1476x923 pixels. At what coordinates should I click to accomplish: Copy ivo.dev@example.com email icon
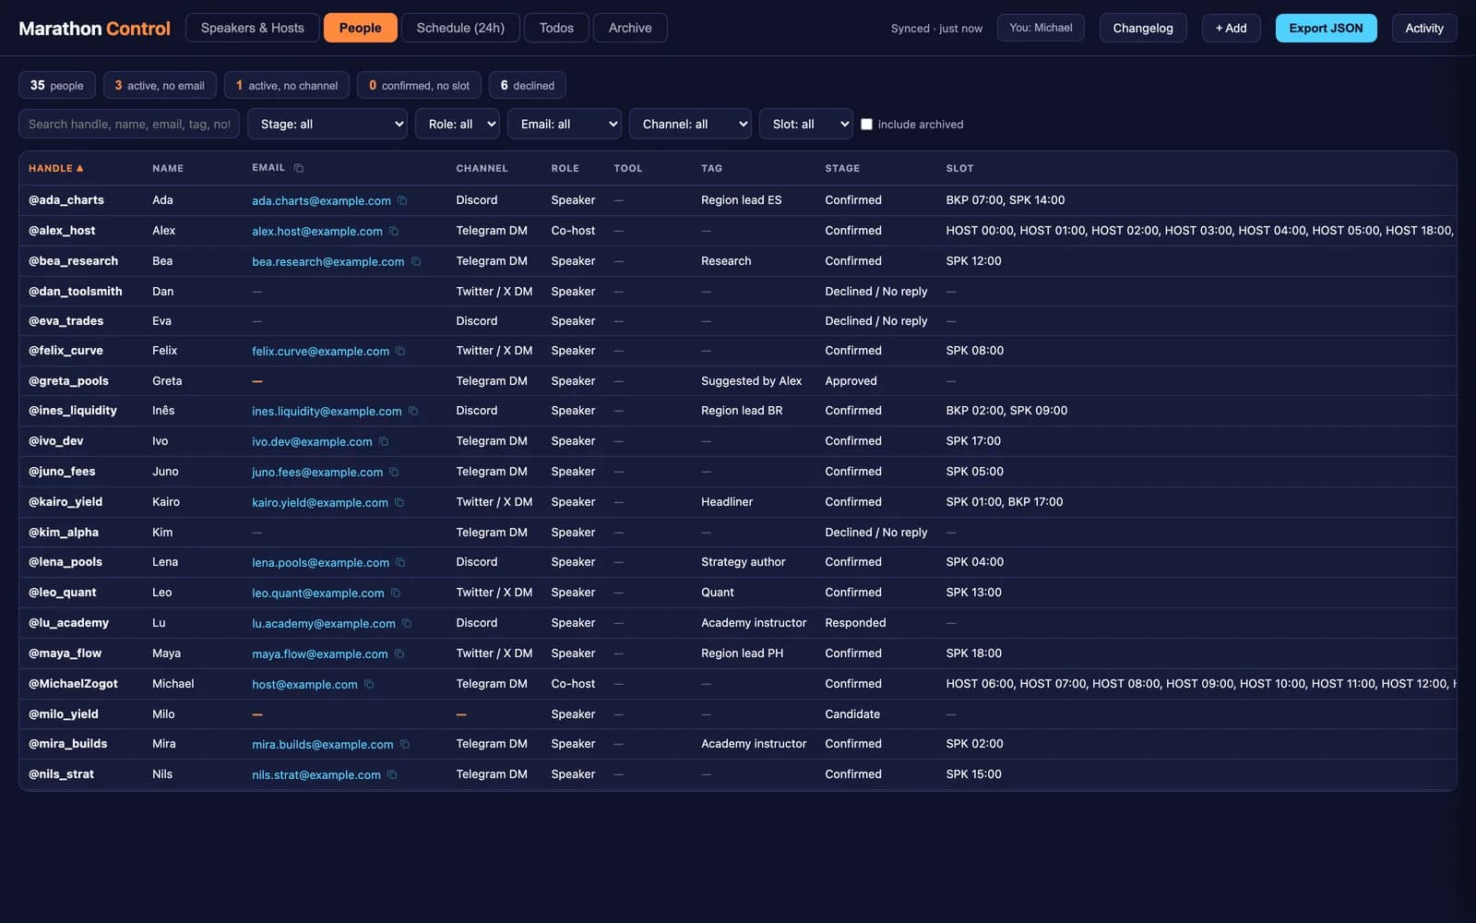[x=384, y=441]
